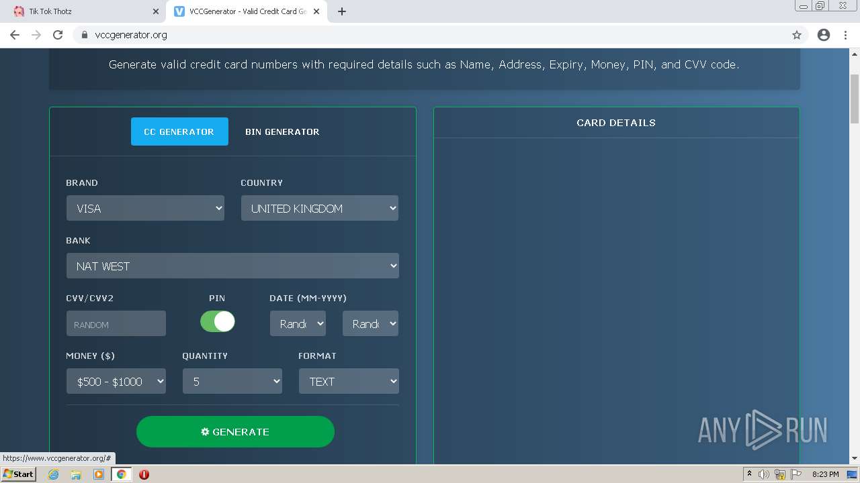The width and height of the screenshot is (860, 483).
Task: Open the Action Center flag icon
Action: tap(796, 474)
